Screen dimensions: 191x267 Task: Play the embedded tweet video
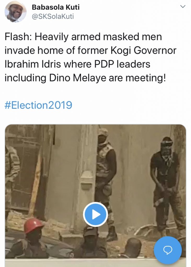click(95, 214)
